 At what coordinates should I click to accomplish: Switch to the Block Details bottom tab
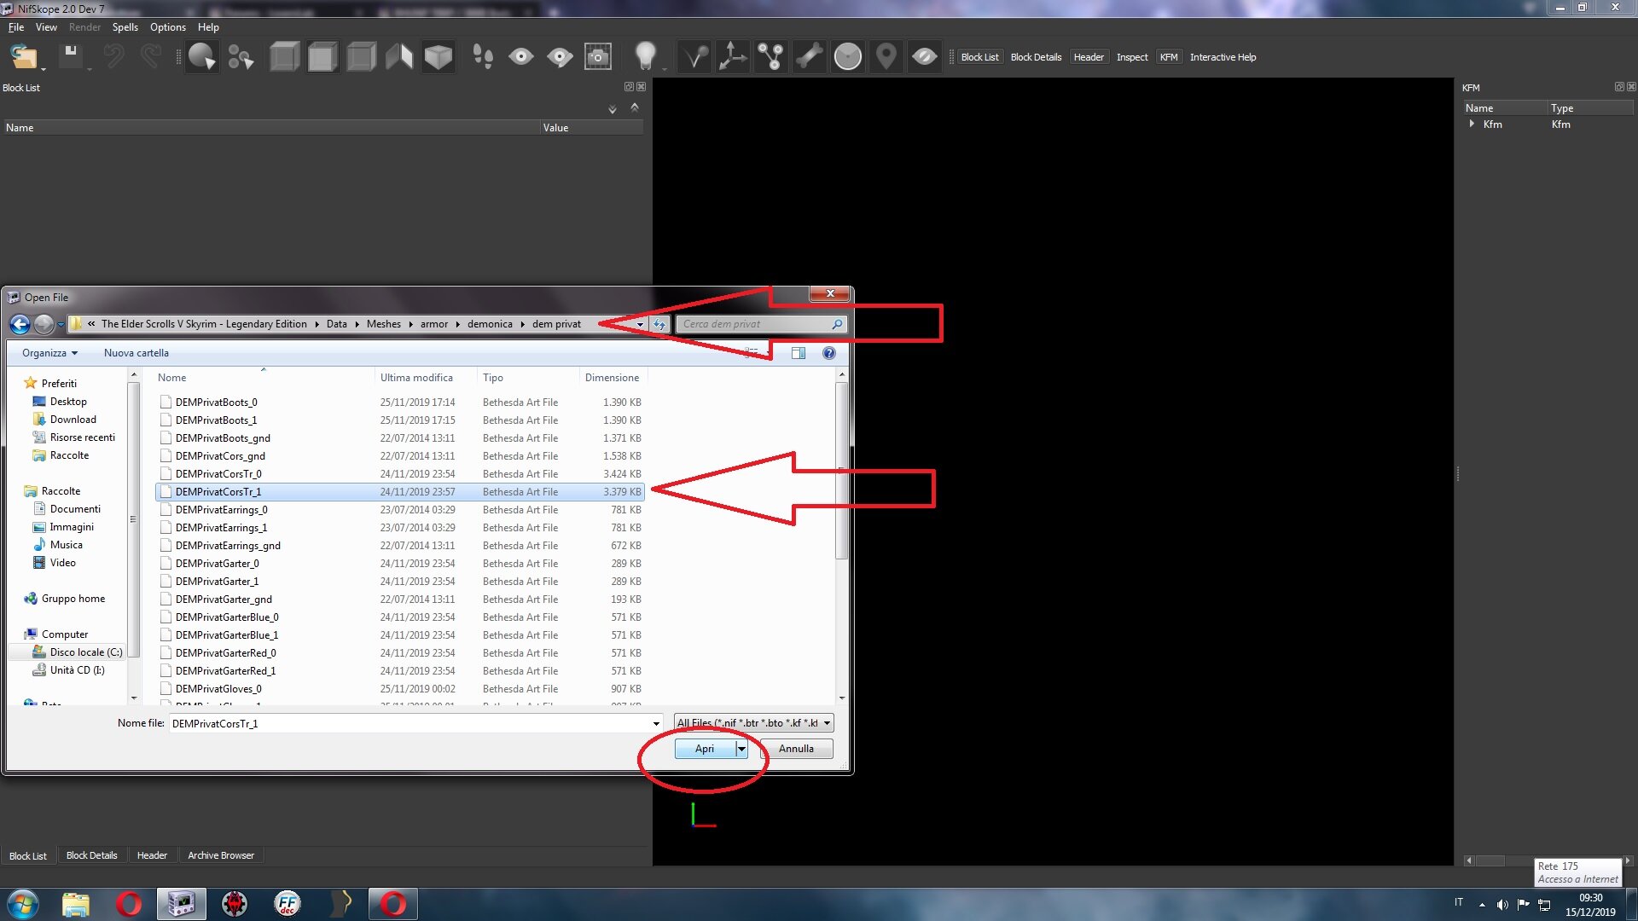click(x=92, y=855)
